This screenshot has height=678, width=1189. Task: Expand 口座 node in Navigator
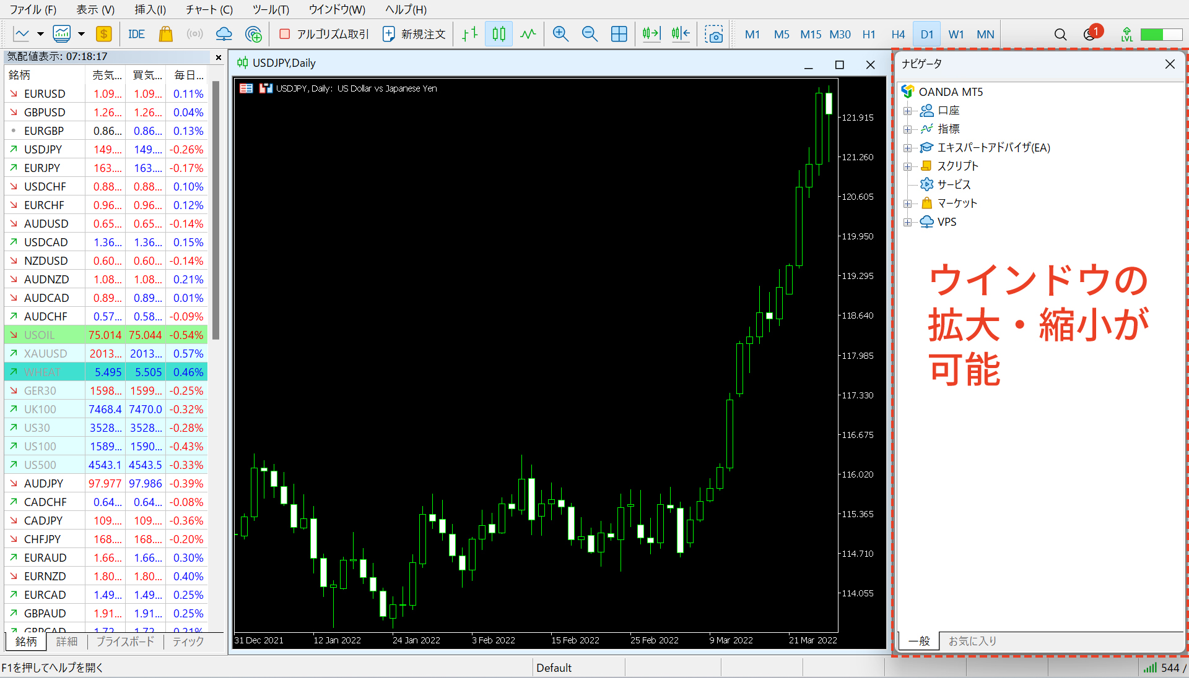pyautogui.click(x=908, y=111)
